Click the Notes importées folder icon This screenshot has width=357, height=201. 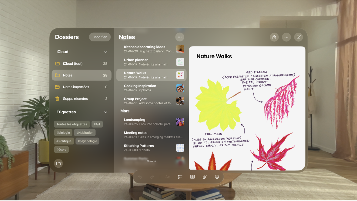[x=57, y=87]
